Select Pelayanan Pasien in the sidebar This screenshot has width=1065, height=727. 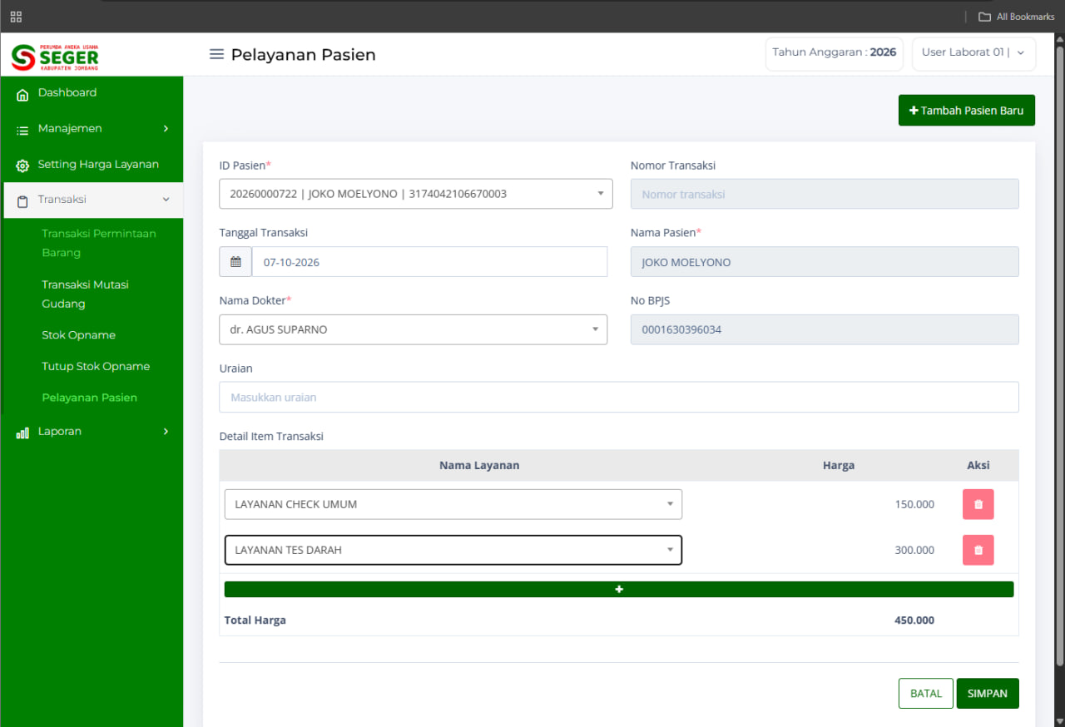tap(89, 398)
